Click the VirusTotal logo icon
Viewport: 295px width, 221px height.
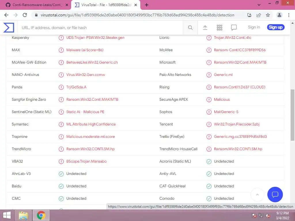pyautogui.click(x=9, y=27)
